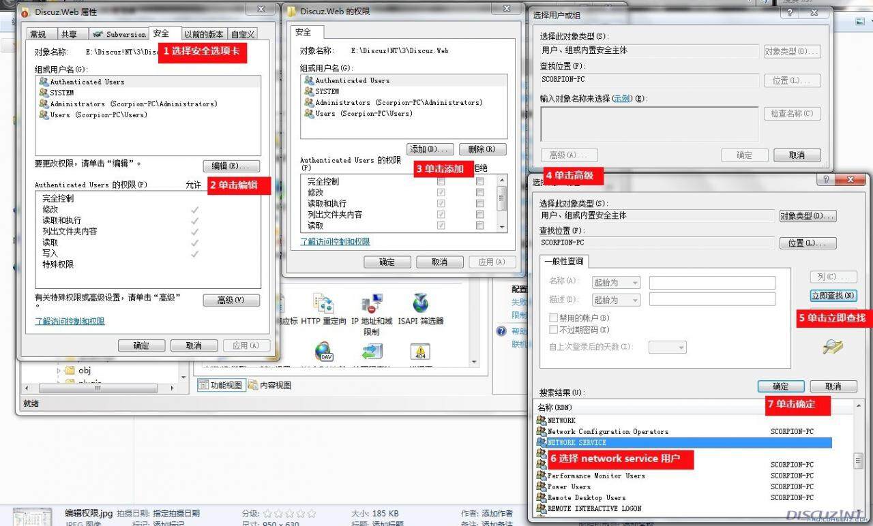Viewport: 873px width, 526px height.
Task: Tick the deny checkbox for 列出文件夹内容
Action: click(480, 215)
